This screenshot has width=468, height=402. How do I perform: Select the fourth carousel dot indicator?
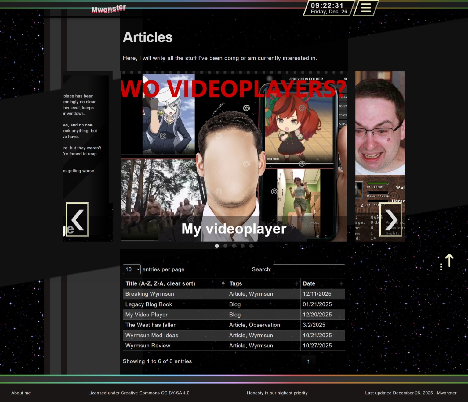click(x=242, y=246)
